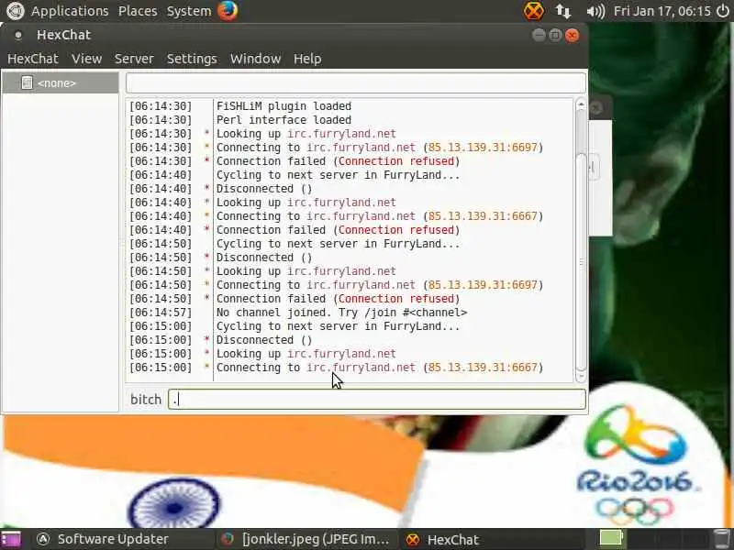Screen dimensions: 734x550
Task: Click the power session icon
Action: click(723, 11)
